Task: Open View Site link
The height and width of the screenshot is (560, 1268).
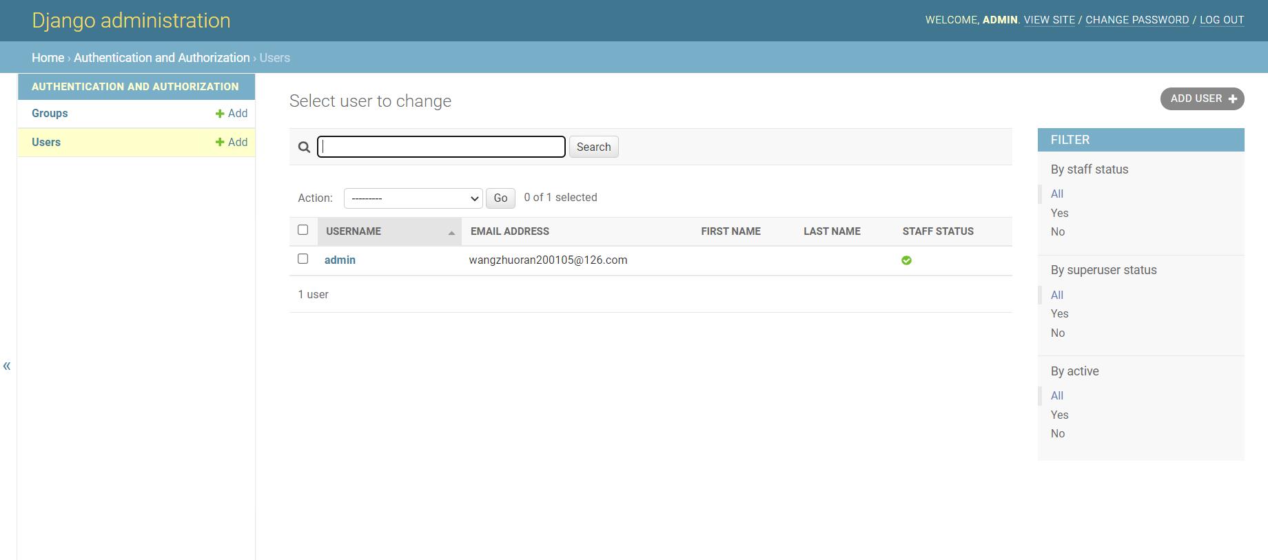Action: click(x=1049, y=20)
